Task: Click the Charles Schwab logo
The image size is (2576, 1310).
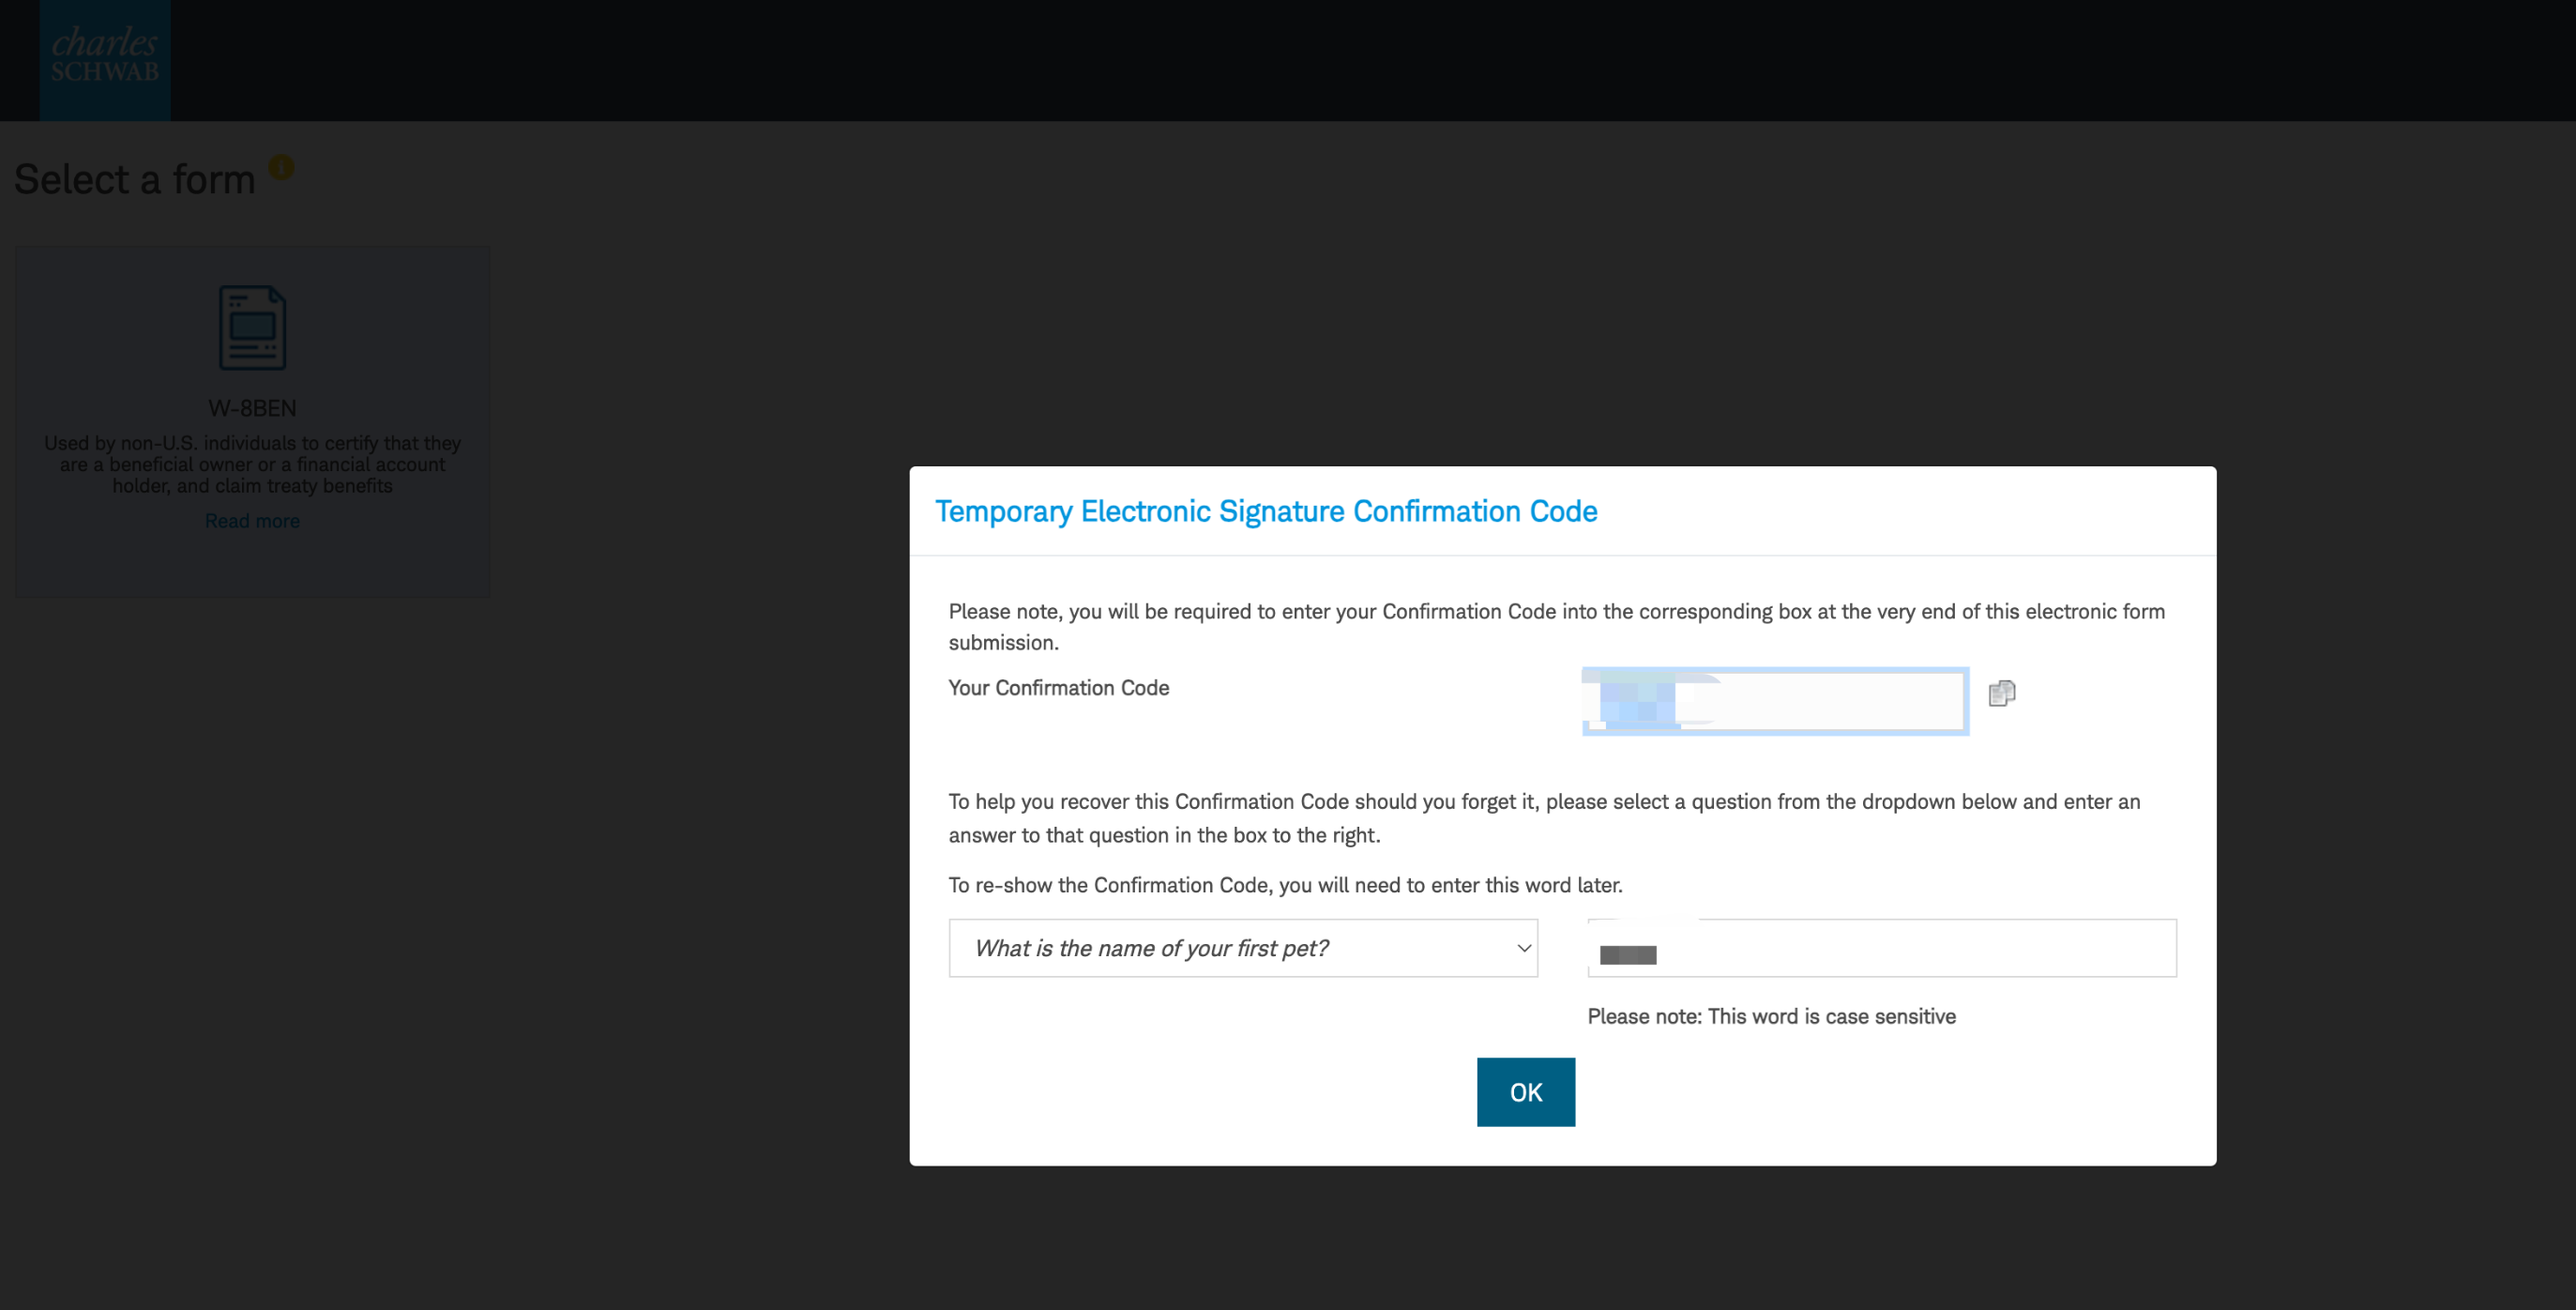Action: coord(105,60)
